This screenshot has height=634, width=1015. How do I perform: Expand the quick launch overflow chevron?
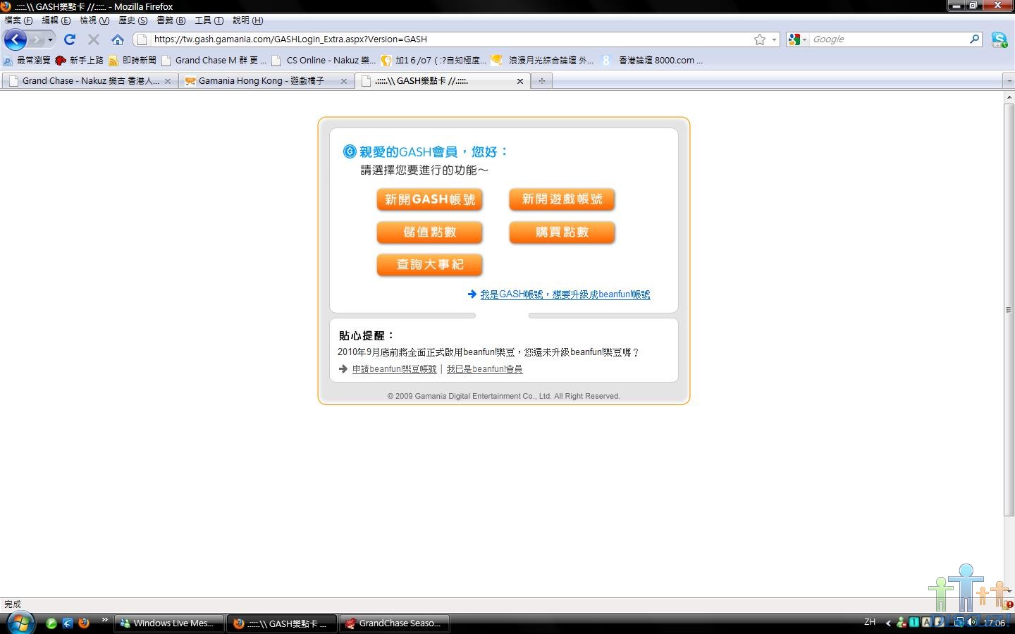click(x=105, y=621)
